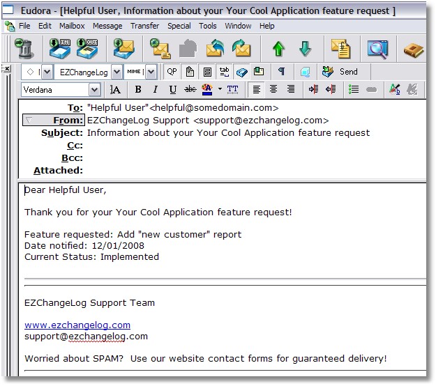The width and height of the screenshot is (436, 386).
Task: Close the side panel with X
Action: [7, 68]
